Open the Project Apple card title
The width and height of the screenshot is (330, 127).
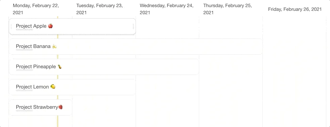click(31, 26)
